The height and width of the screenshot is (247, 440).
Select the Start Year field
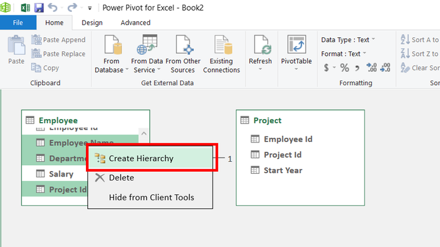283,170
